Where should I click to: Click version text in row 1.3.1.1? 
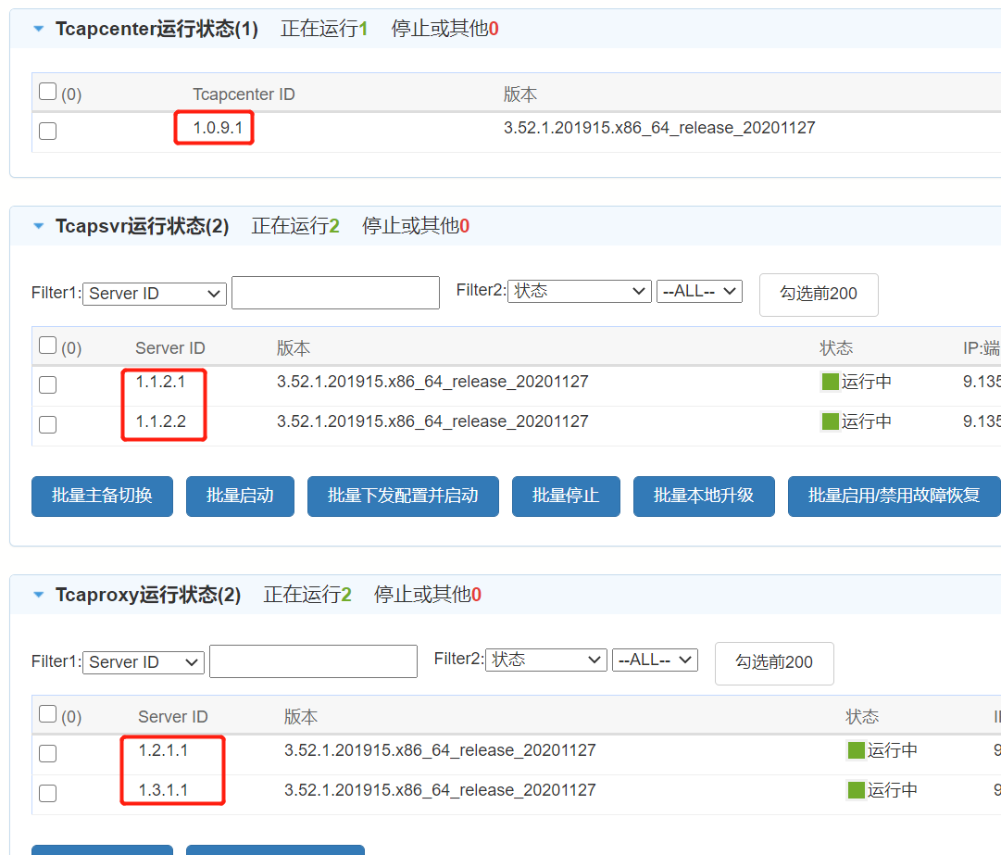[440, 790]
